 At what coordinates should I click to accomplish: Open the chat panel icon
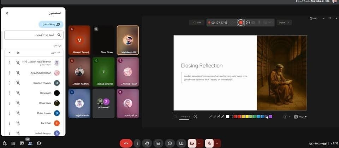tap(22, 143)
